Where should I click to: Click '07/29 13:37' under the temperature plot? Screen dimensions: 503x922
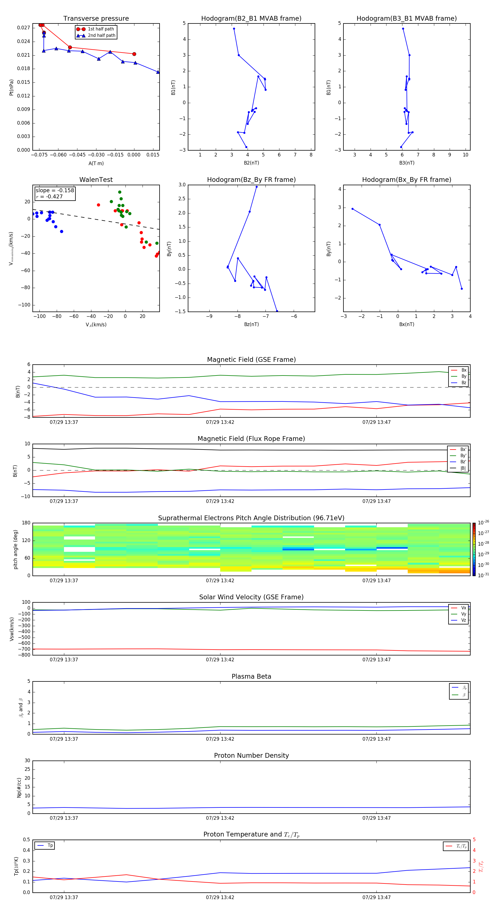pyautogui.click(x=64, y=897)
